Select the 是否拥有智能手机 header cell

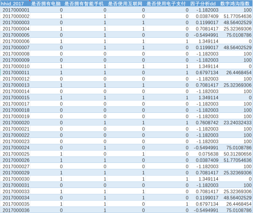85,4
